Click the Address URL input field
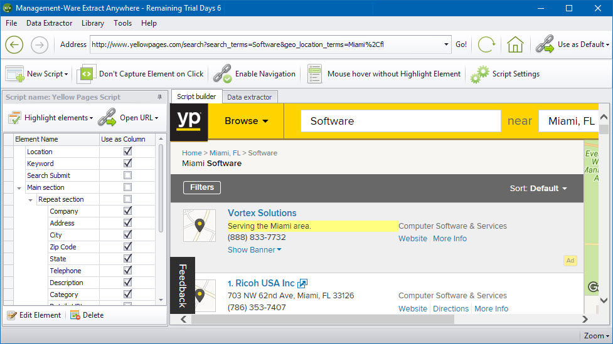The width and height of the screenshot is (613, 344). click(x=266, y=44)
